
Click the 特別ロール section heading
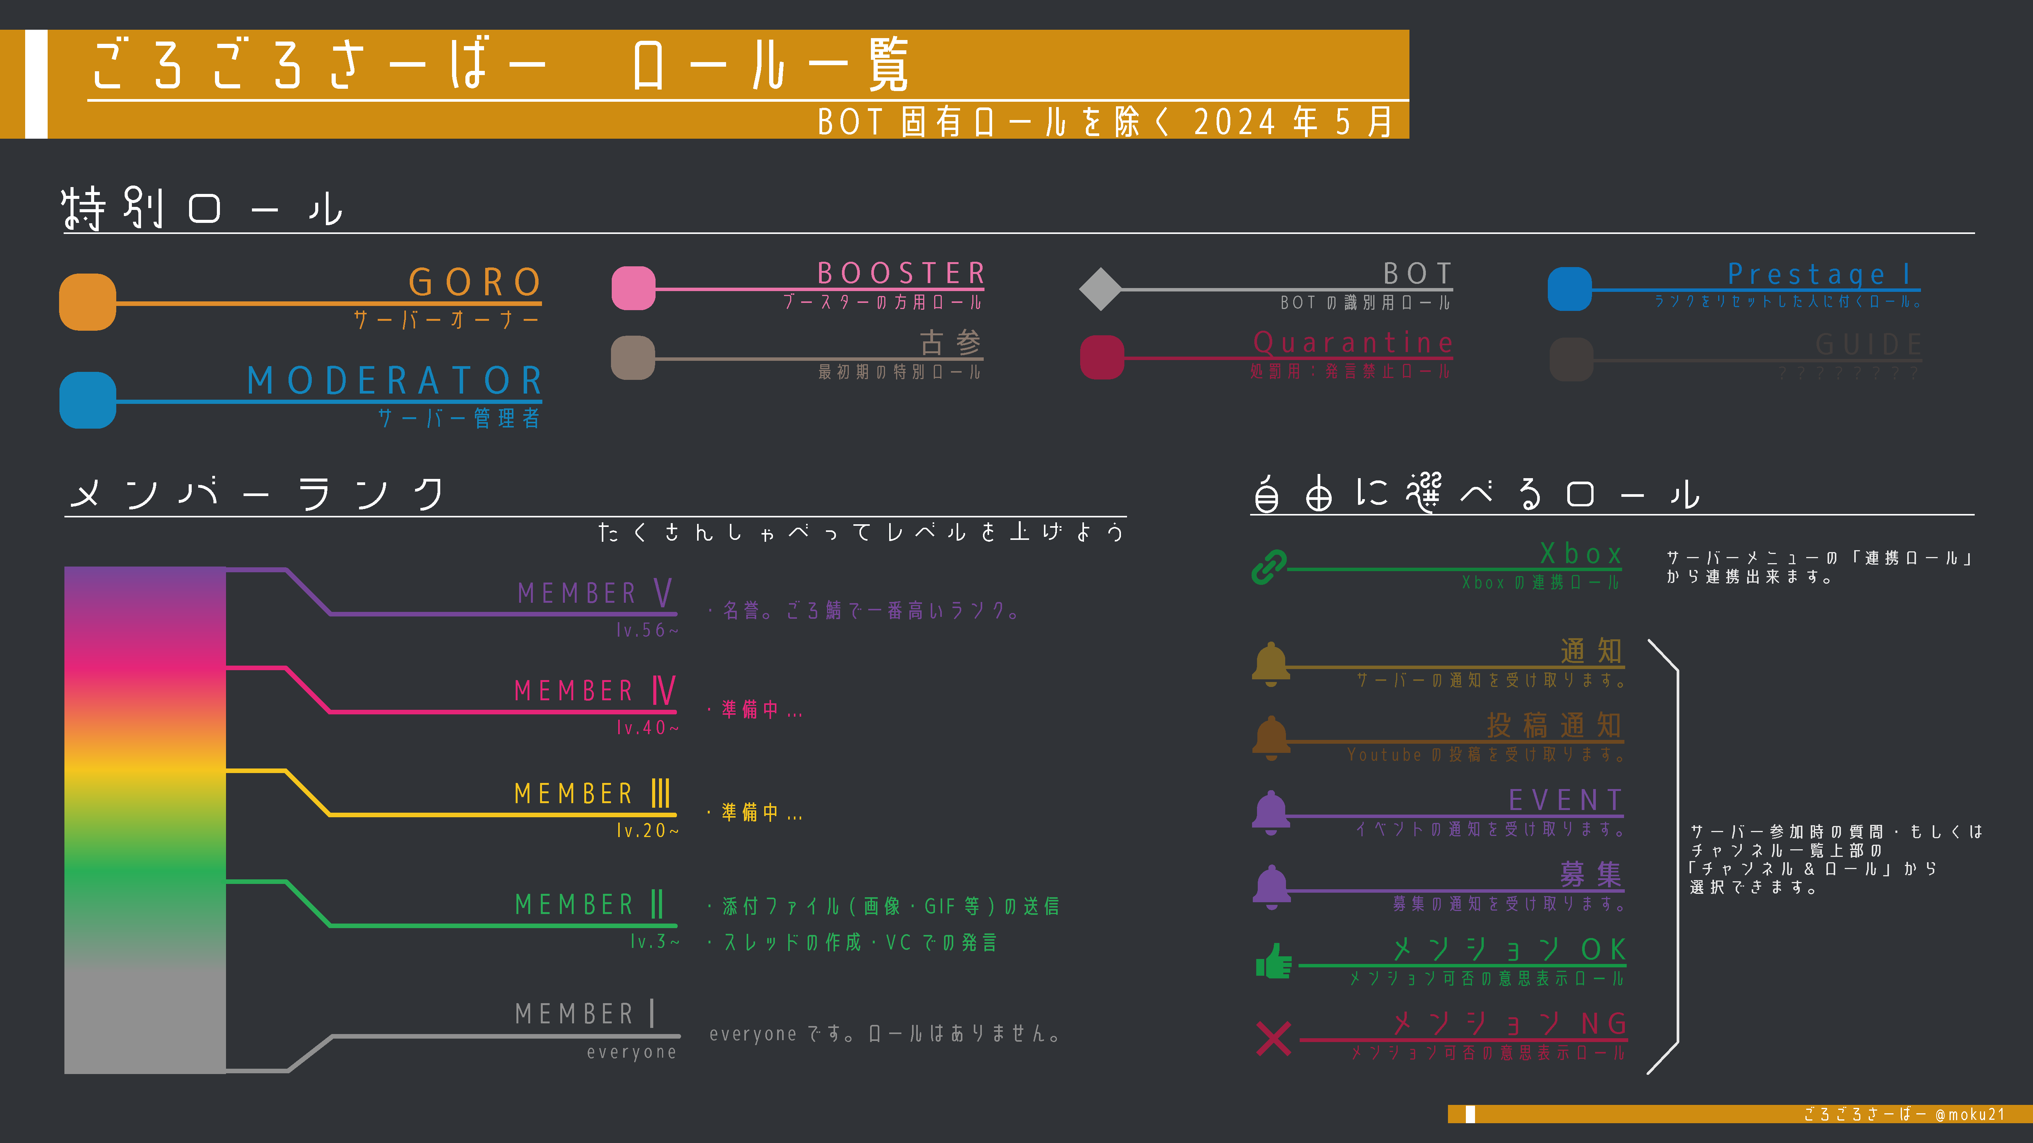coord(203,208)
